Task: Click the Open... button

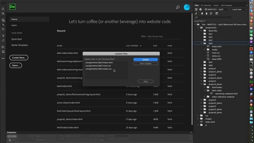Action: (x=16, y=66)
